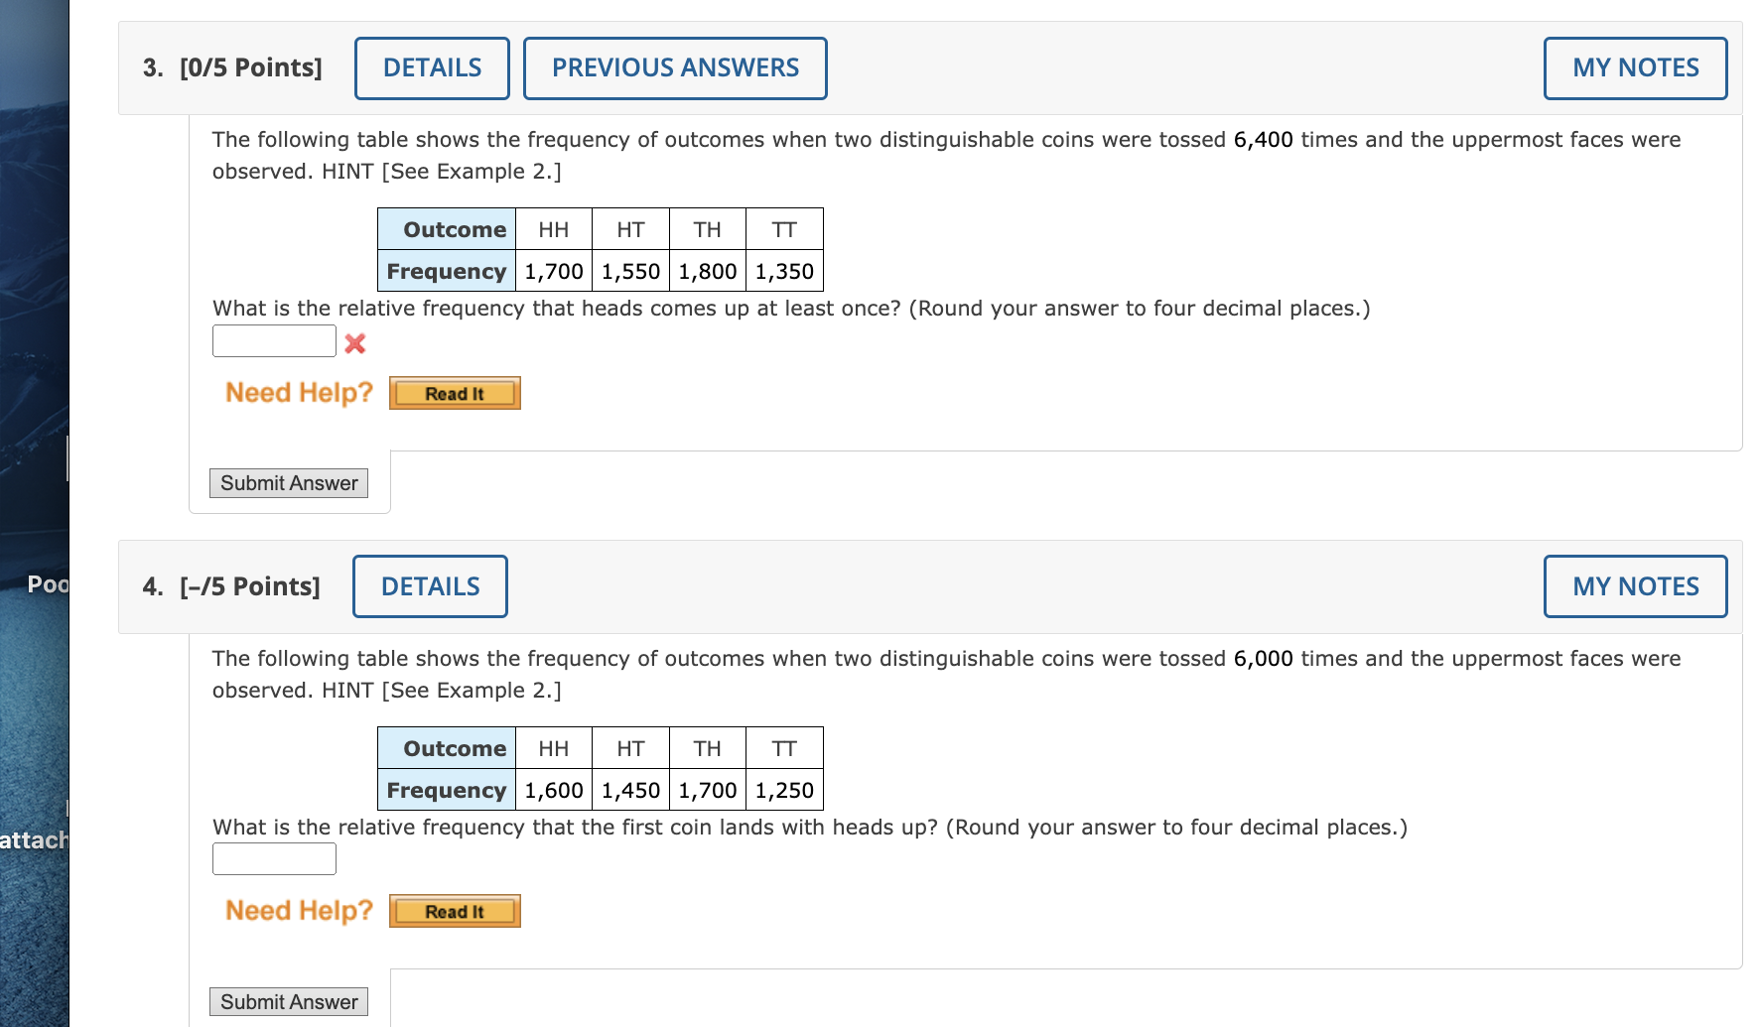
Task: Submit Answer for question 4
Action: pos(288,1001)
